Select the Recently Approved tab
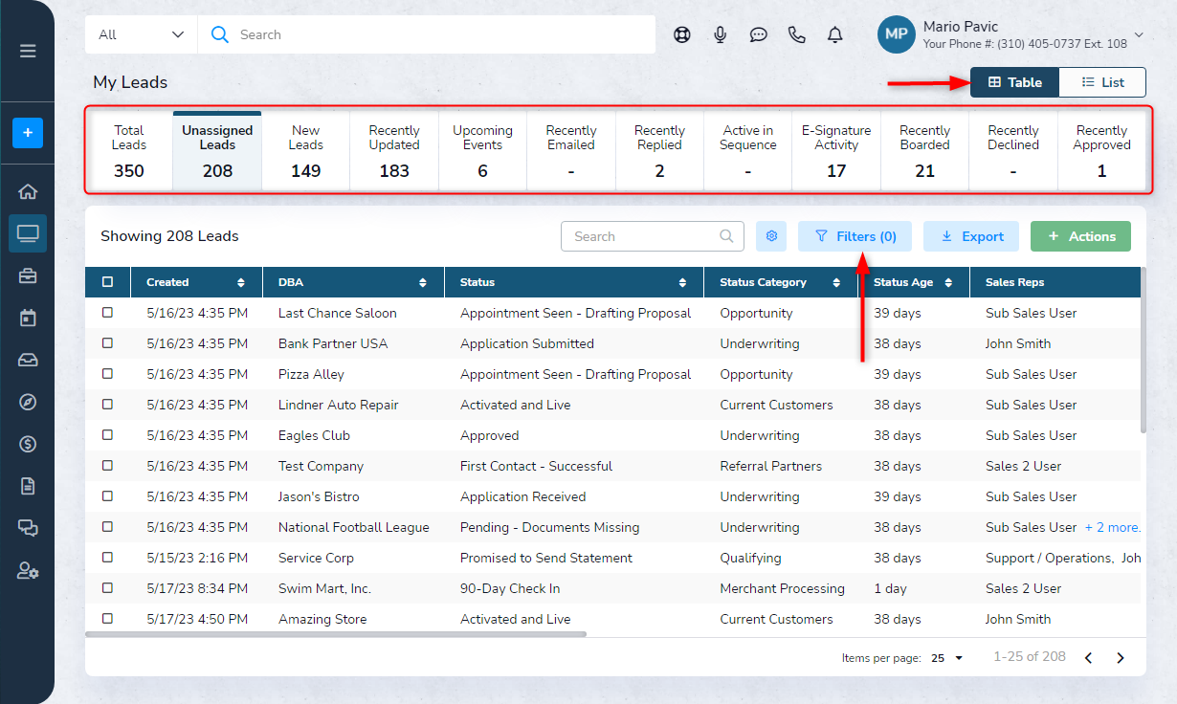This screenshot has width=1177, height=704. coord(1101,151)
